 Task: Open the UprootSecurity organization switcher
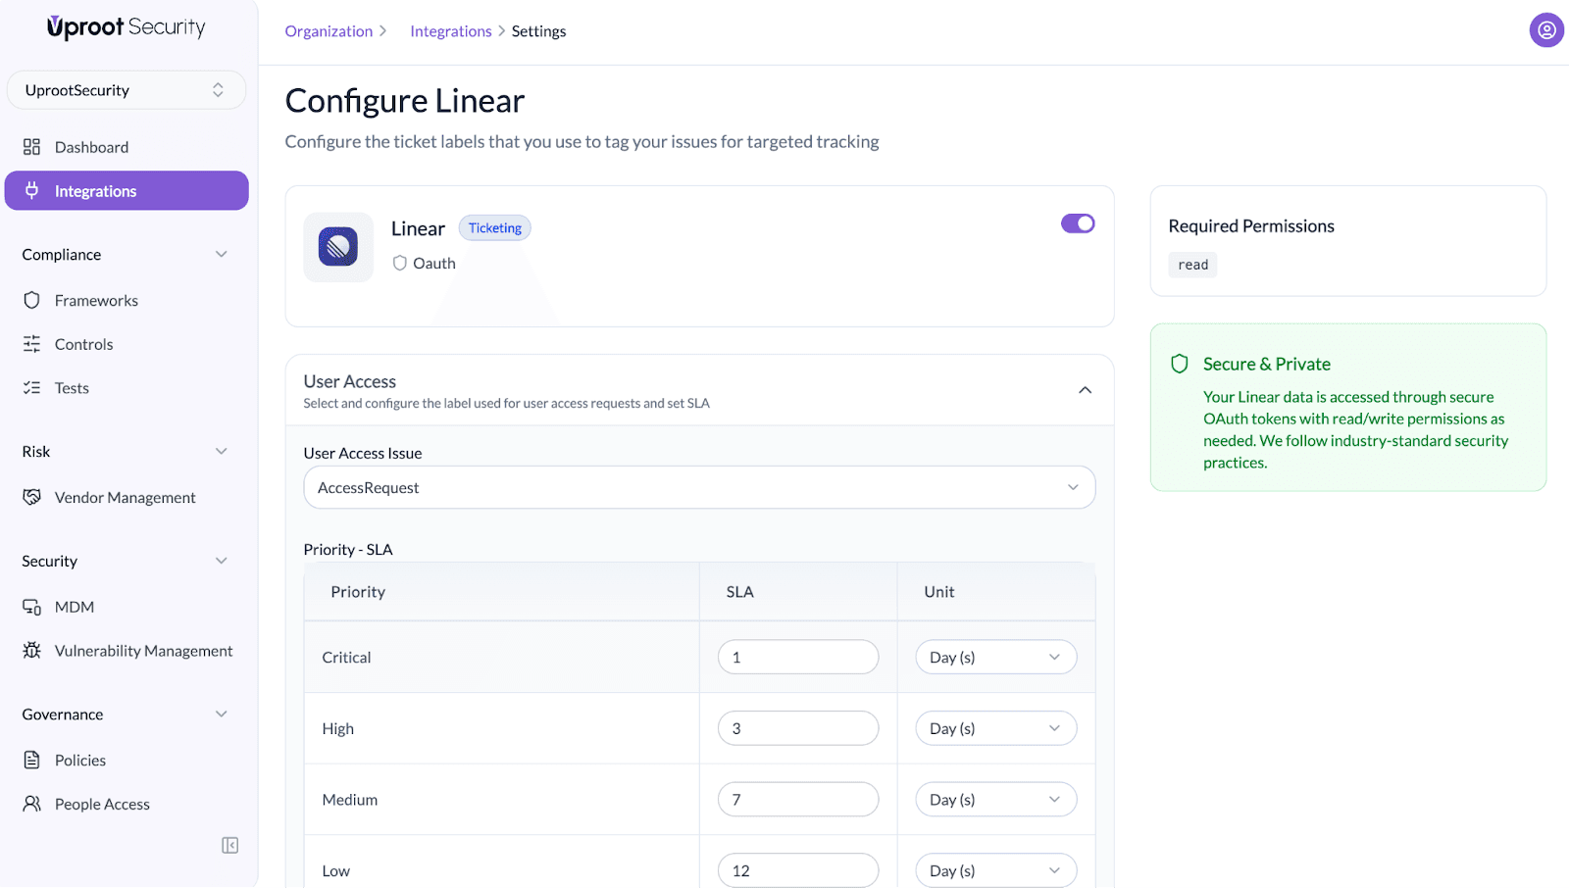click(126, 90)
